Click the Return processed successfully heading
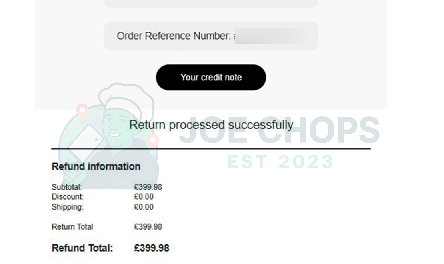The width and height of the screenshot is (444, 264). tap(211, 124)
